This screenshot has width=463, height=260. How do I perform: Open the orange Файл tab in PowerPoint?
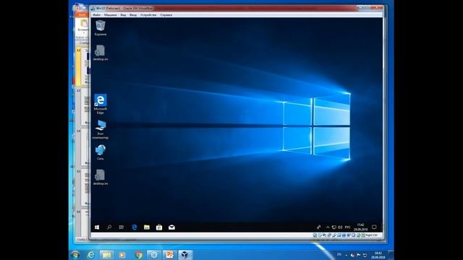(82, 14)
